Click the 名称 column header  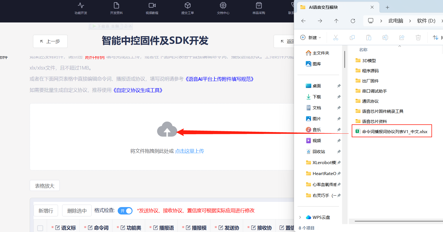click(363, 50)
